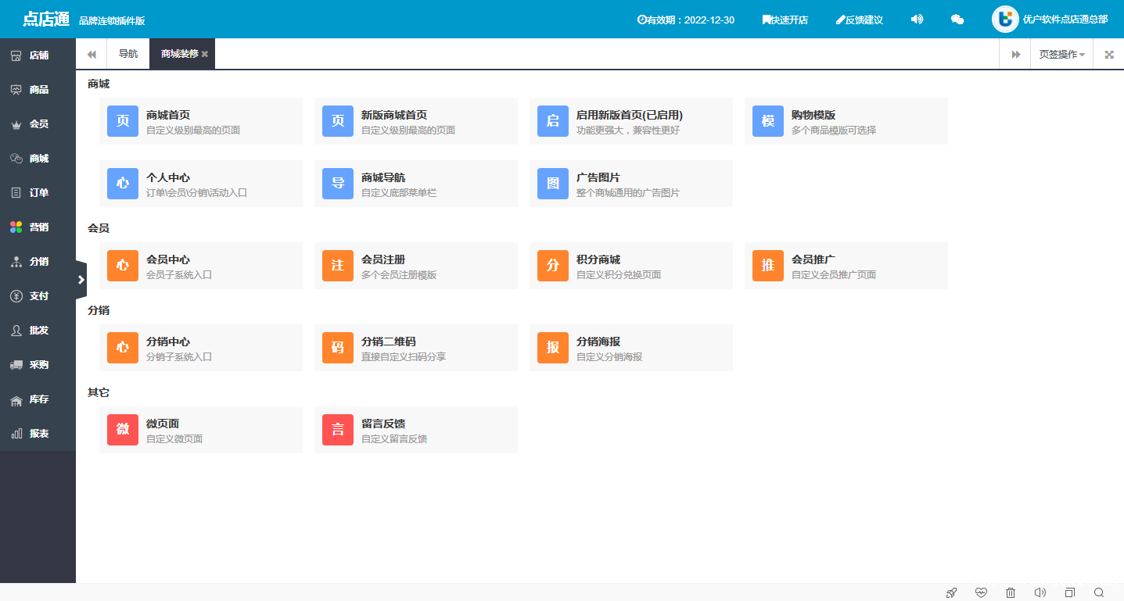Click the heartbeat icon in bottom bar
This screenshot has width=1124, height=601.
point(982,592)
